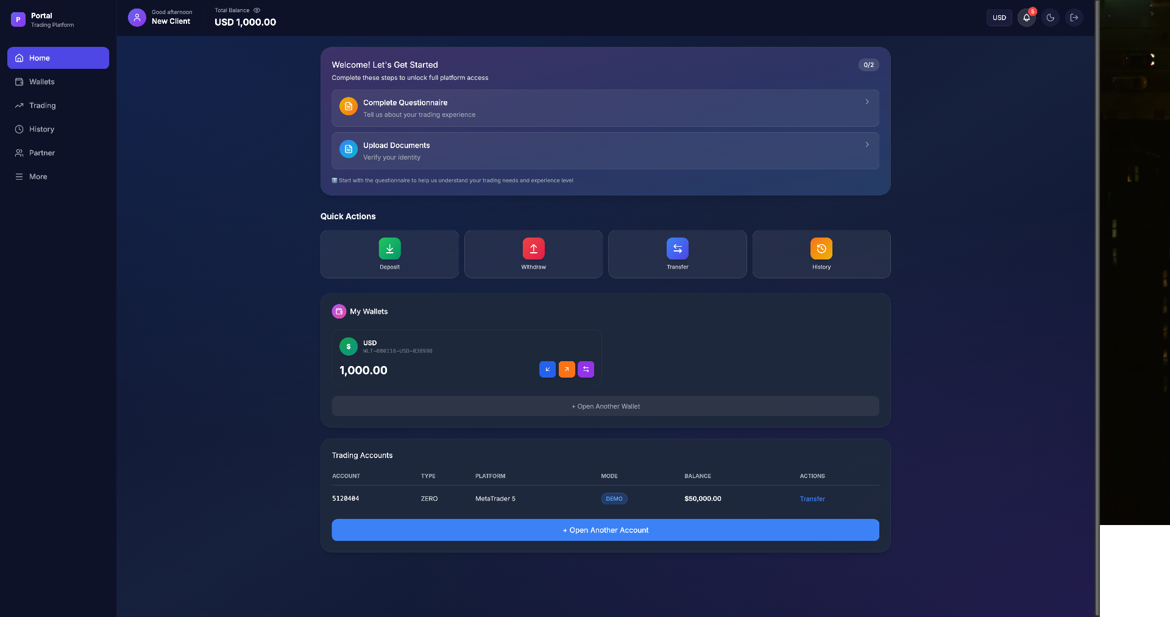
Task: Expand the Upload Documents step
Action: coord(604,150)
